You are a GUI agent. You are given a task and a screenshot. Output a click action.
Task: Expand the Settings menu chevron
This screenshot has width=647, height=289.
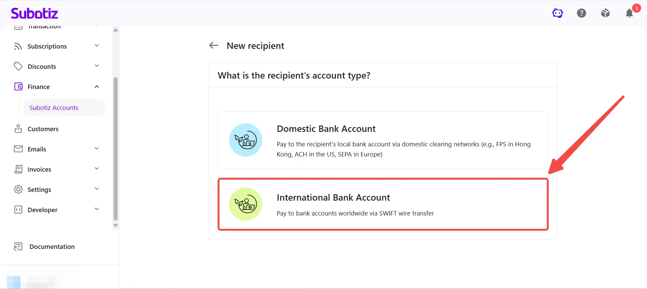97,189
